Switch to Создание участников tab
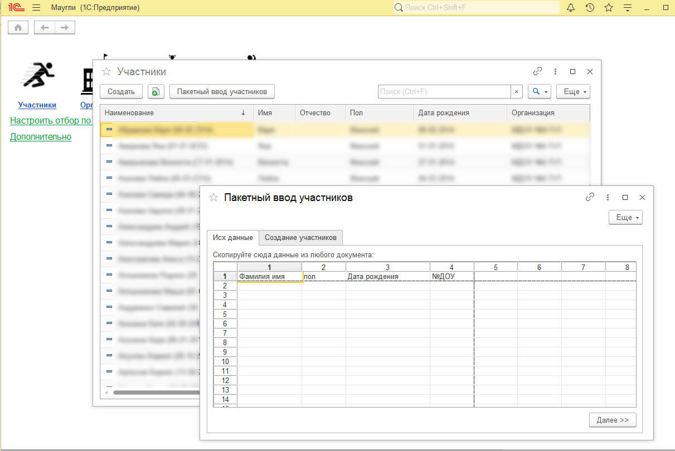This screenshot has width=675, height=451. [x=300, y=238]
